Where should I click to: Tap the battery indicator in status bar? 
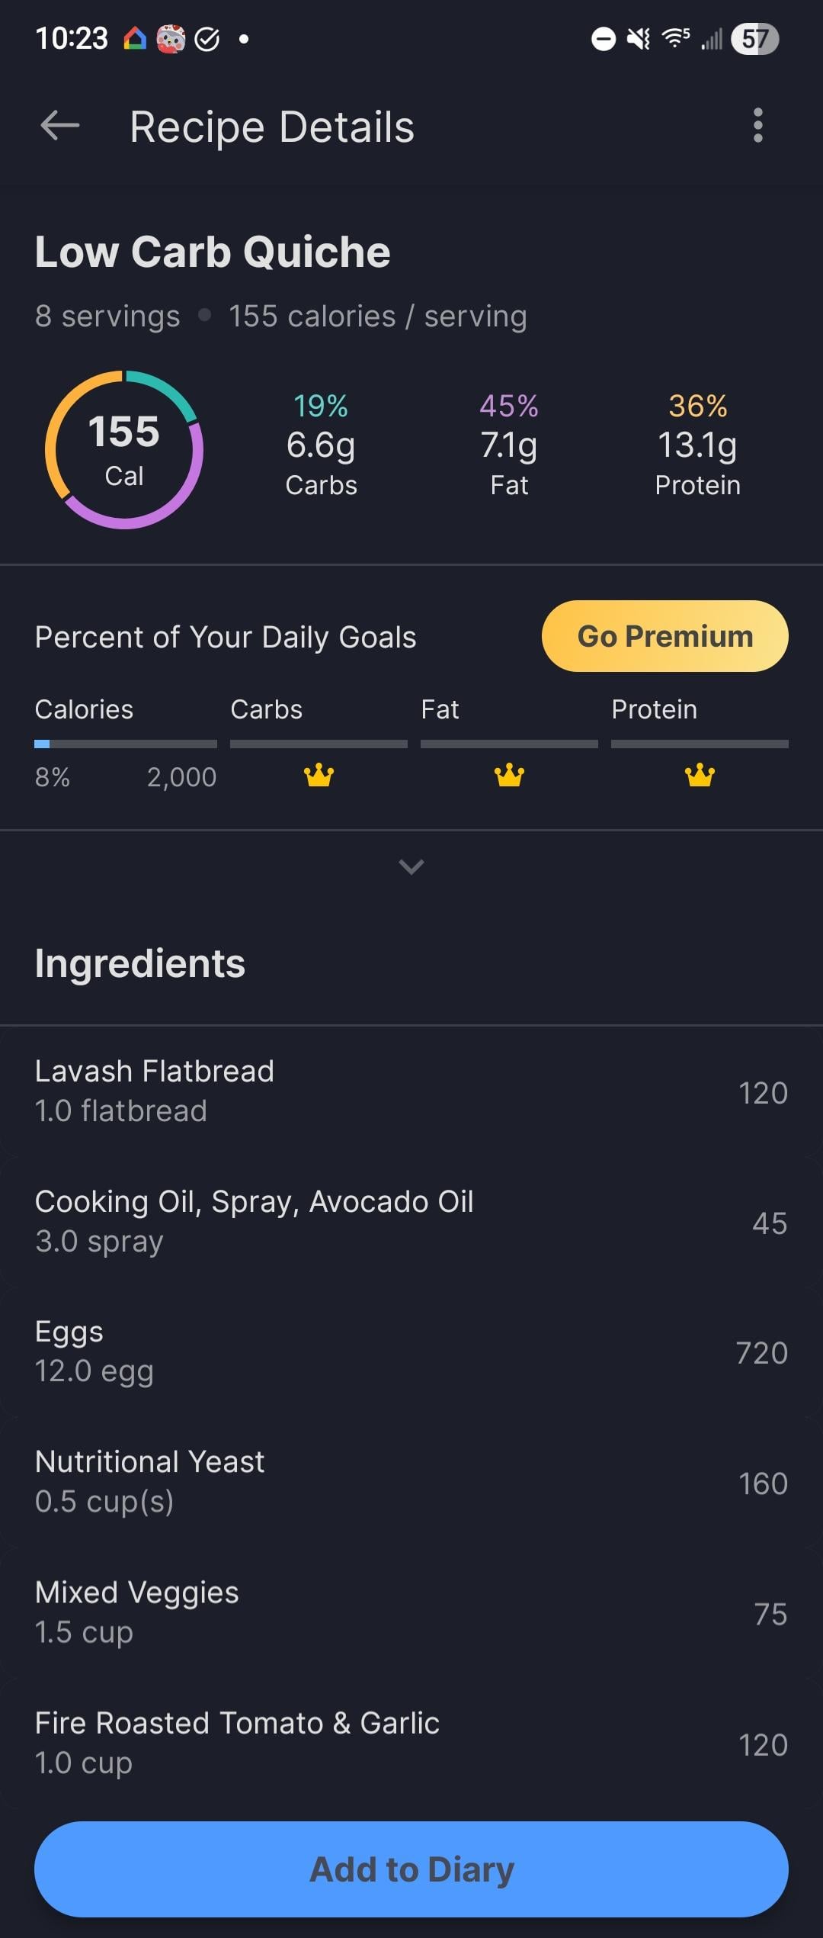pyautogui.click(x=754, y=39)
